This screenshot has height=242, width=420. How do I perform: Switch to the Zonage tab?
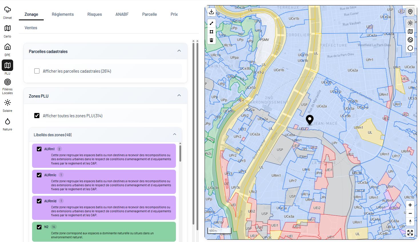(x=31, y=14)
